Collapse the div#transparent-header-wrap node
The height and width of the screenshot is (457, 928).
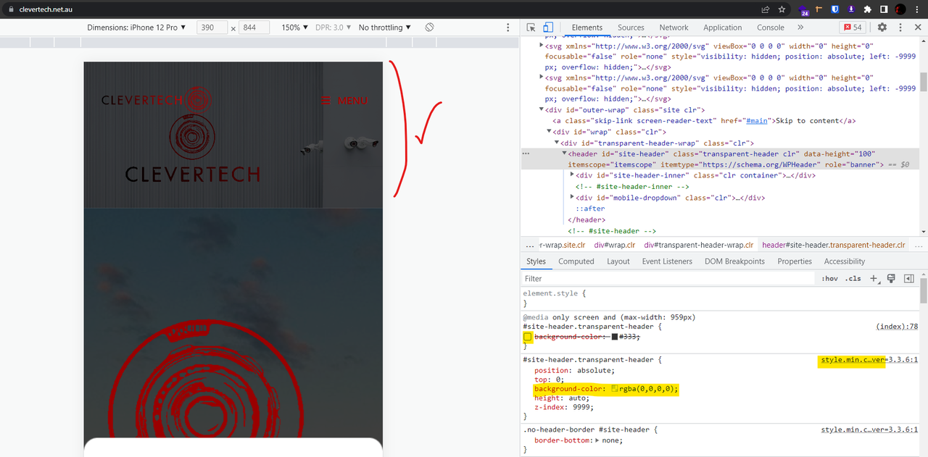[557, 143]
